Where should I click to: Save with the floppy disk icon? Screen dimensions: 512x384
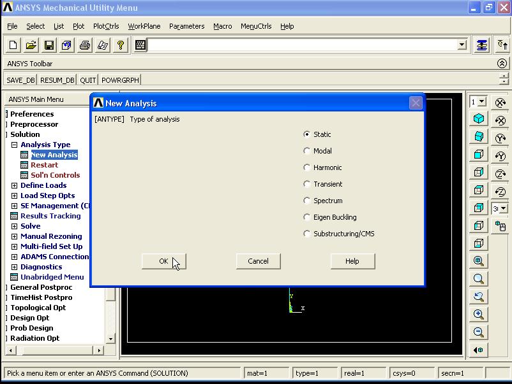(49, 45)
